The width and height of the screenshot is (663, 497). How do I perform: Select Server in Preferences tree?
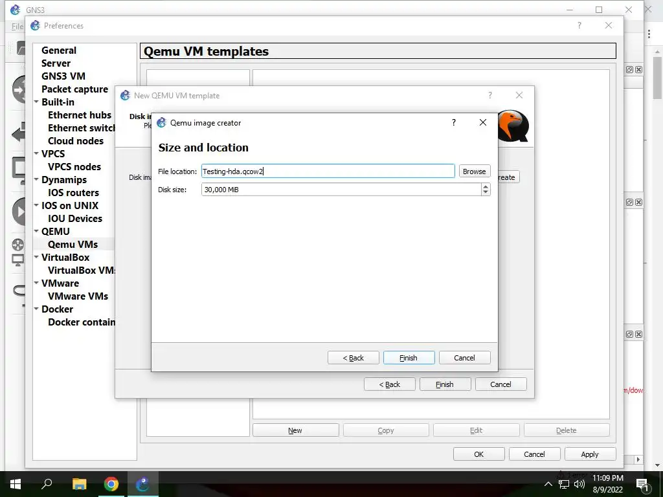(56, 63)
